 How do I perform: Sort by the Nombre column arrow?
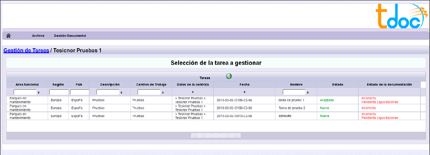click(x=308, y=92)
